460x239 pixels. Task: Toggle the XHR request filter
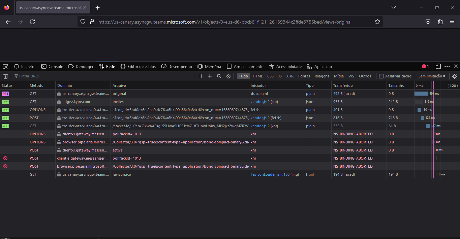tap(290, 76)
